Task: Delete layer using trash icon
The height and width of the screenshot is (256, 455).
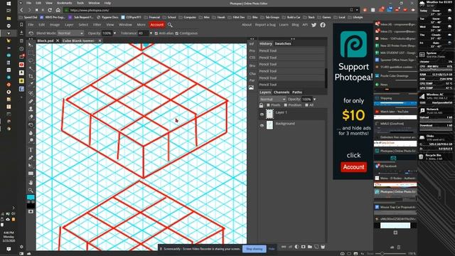Action: click(x=323, y=247)
